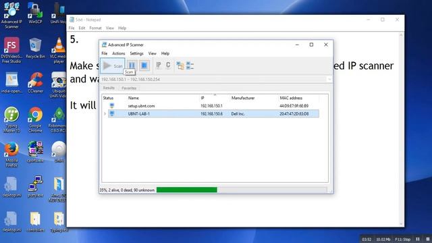Click the IP address 192.168.150.1
Screen dimensions: 432x243
(211, 106)
